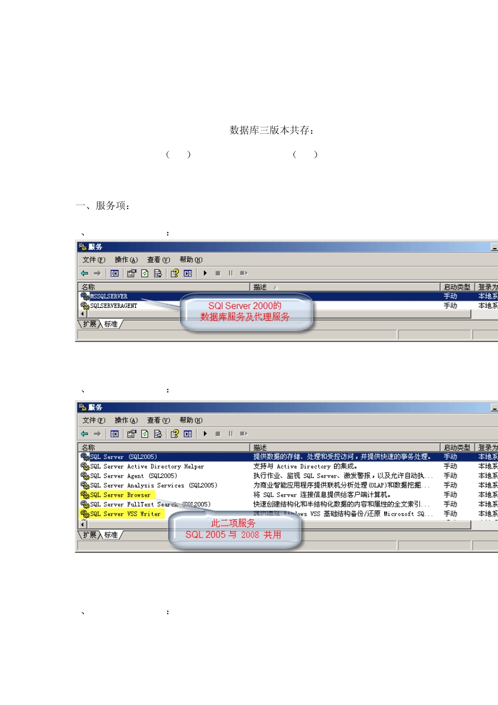
Task: Pause service button in MSSQLSERVER services window
Action: [230, 273]
